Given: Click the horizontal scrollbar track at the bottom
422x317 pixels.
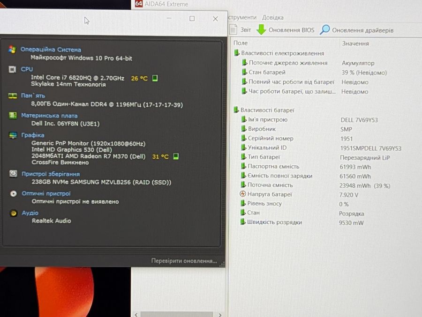Looking at the screenshot, I should tap(177, 314).
